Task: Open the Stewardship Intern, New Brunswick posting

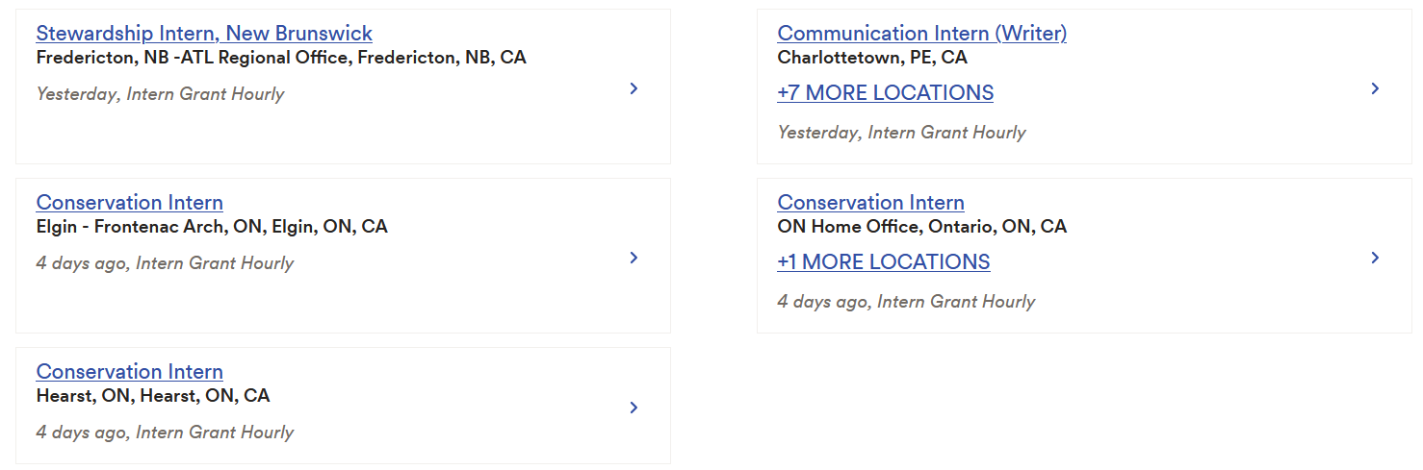Action: click(204, 34)
